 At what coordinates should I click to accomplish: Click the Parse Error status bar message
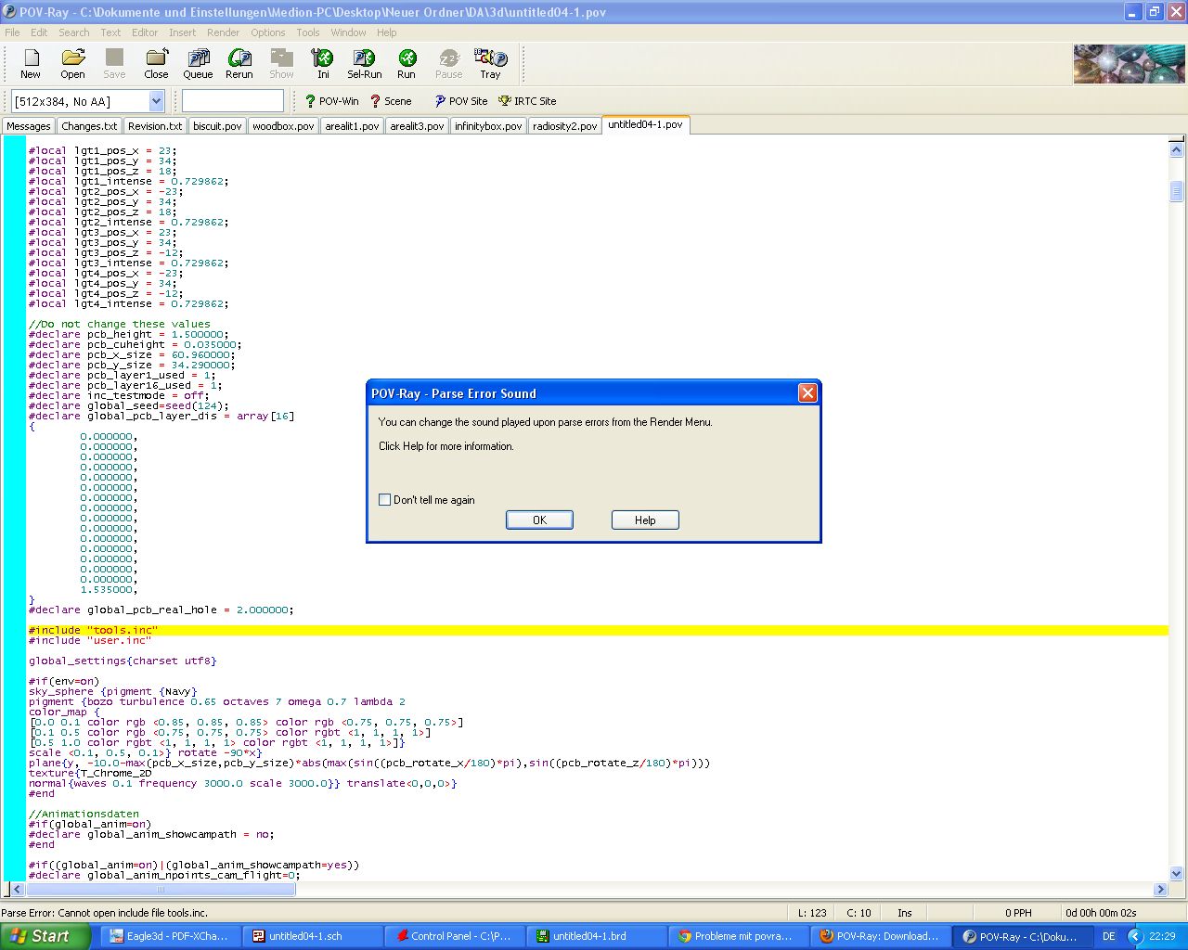point(105,913)
